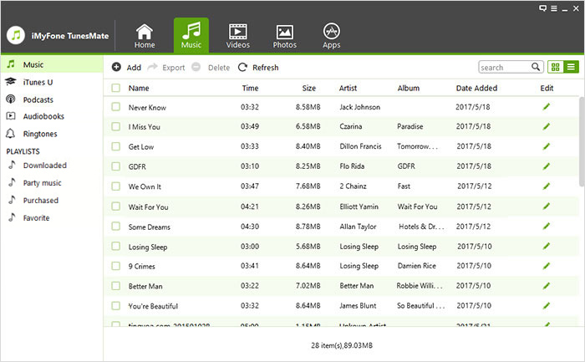Click the pencil edit icon for Never Know

(547, 107)
